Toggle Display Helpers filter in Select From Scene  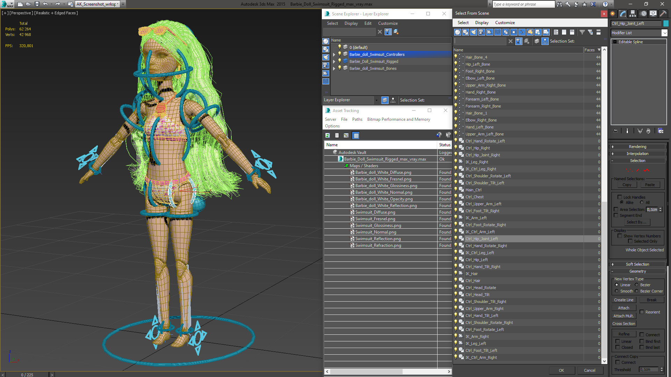pos(490,32)
